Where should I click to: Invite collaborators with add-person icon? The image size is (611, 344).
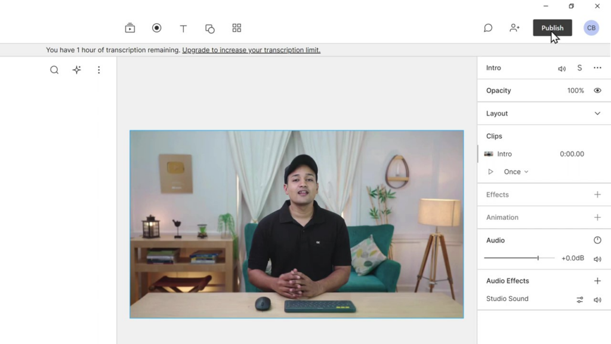pos(514,27)
